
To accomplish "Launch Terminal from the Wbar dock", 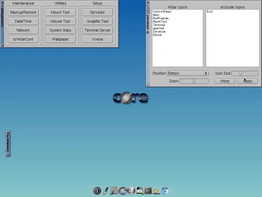I will 148,191.
